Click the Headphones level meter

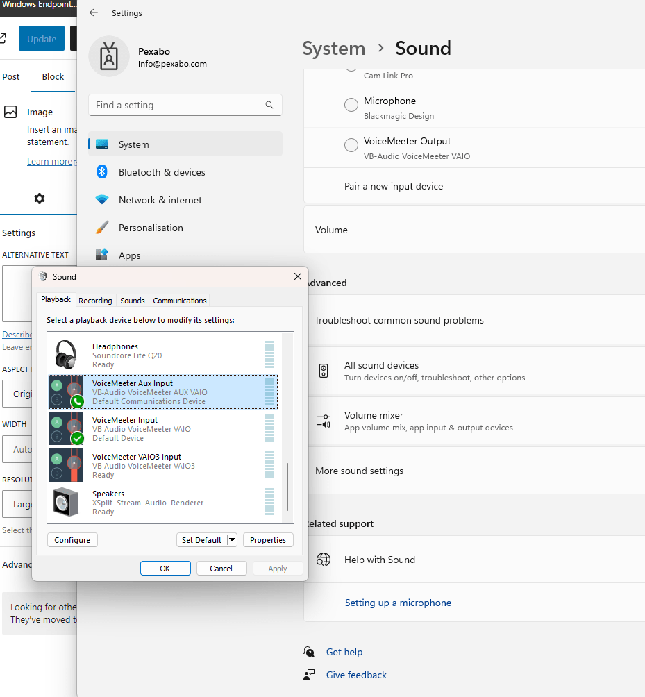click(x=269, y=354)
